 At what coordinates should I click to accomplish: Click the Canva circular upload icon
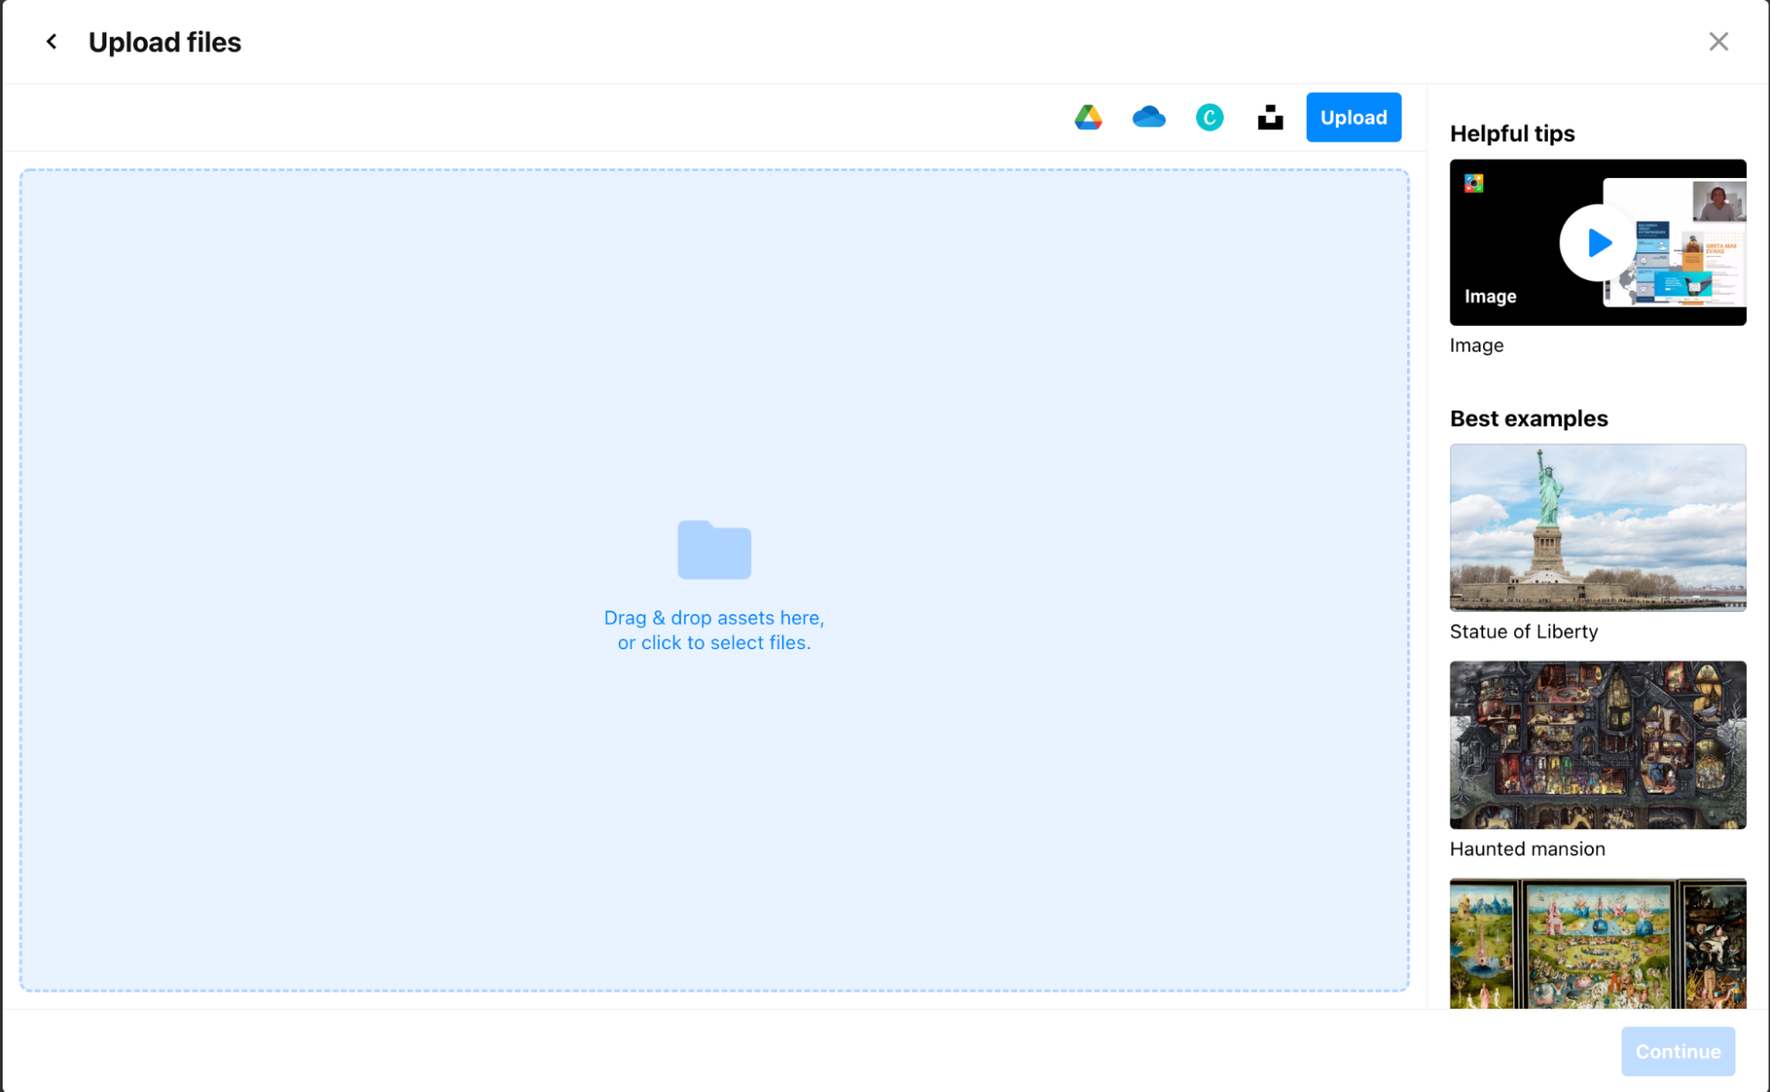[x=1210, y=116]
